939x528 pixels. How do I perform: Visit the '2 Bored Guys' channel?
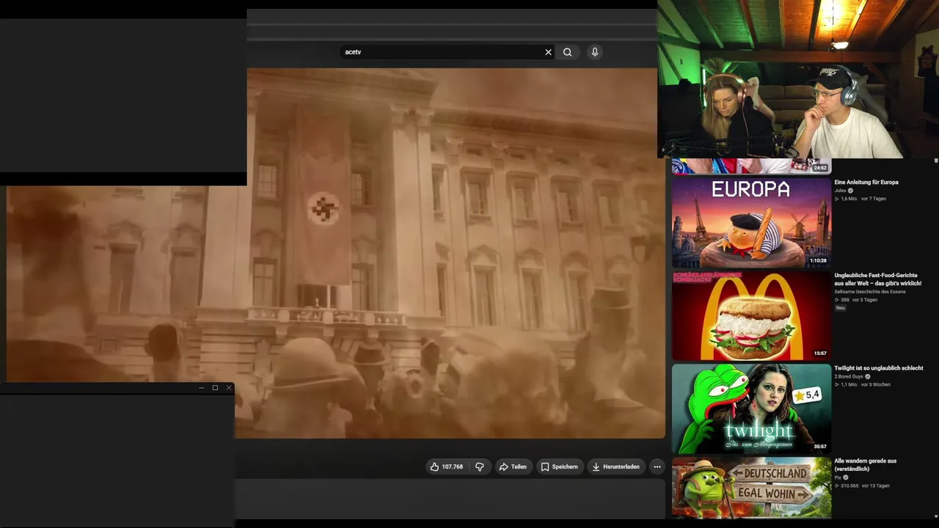[x=850, y=376]
